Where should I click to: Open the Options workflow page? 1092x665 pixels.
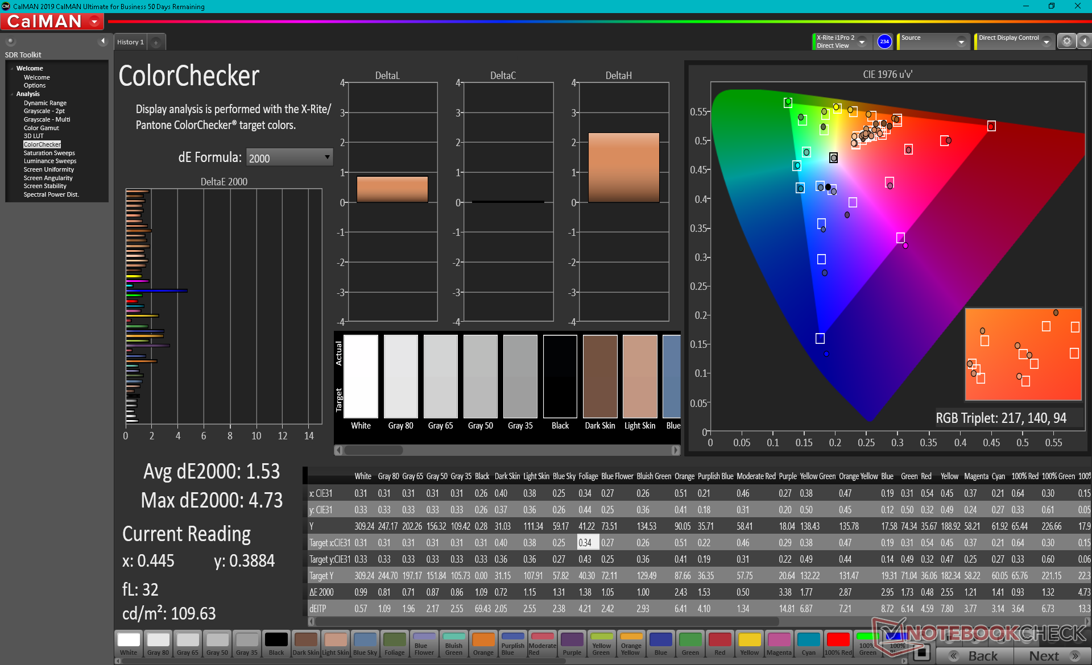coord(34,86)
